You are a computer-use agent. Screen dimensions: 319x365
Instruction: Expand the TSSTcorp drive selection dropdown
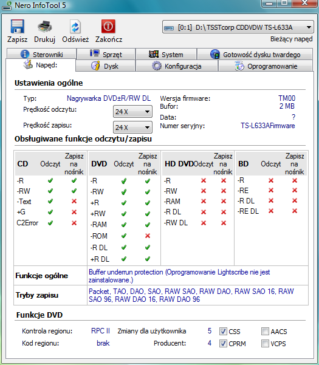pyautogui.click(x=238, y=27)
